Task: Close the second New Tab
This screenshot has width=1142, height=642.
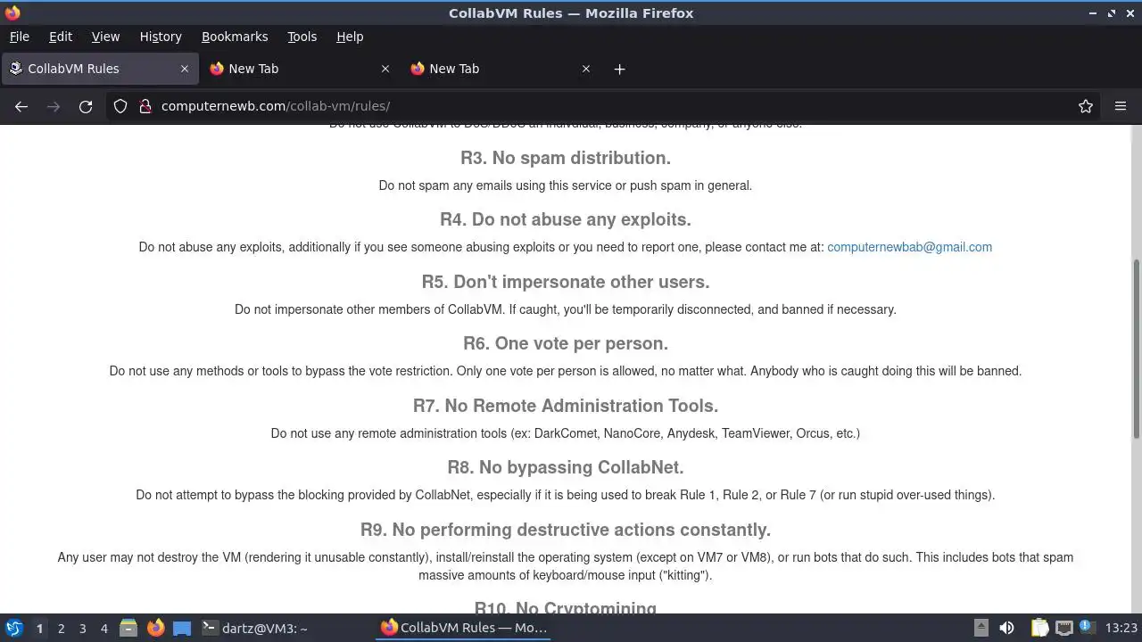Action: (385, 69)
